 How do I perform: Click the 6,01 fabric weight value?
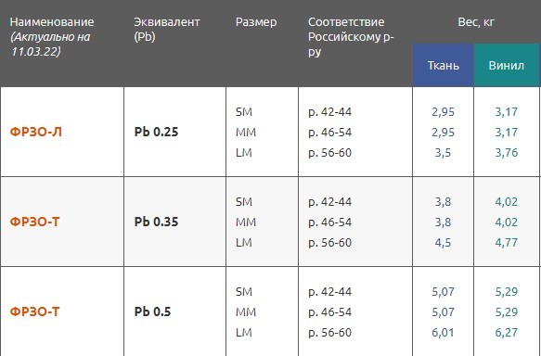pyautogui.click(x=443, y=333)
